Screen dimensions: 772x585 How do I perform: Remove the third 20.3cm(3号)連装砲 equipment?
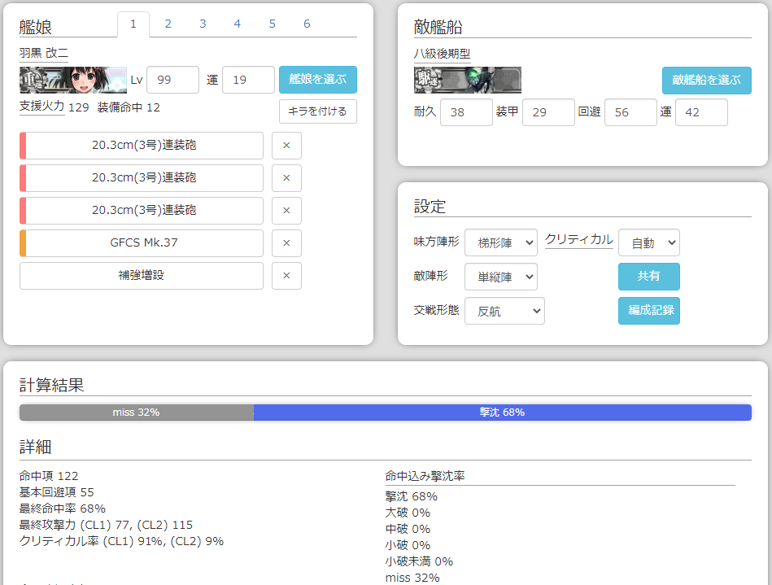click(286, 210)
